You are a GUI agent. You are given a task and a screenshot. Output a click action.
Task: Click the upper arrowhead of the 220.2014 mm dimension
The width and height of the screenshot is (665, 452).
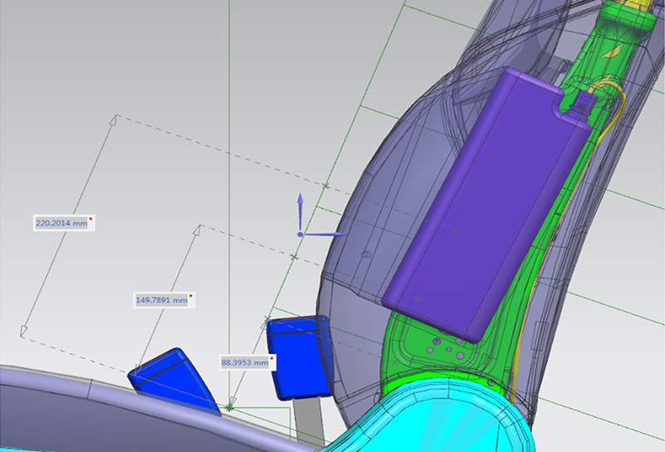pyautogui.click(x=114, y=120)
